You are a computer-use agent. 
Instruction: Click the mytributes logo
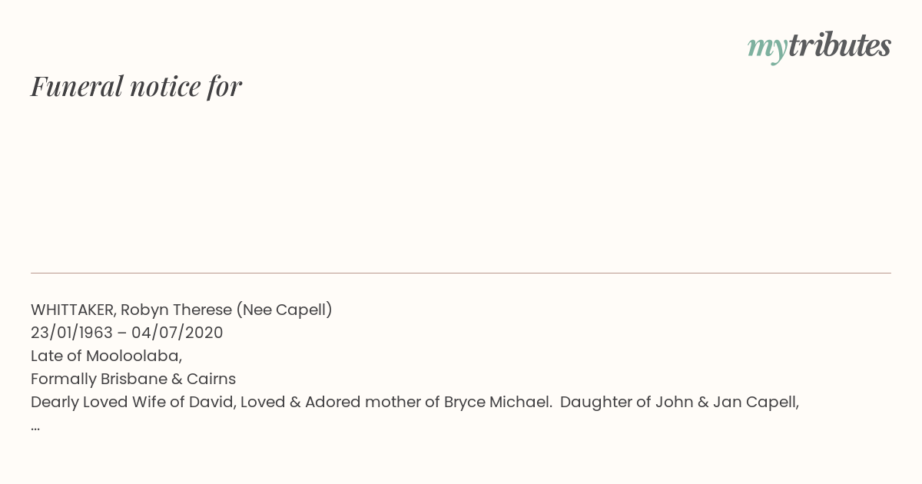click(x=819, y=47)
